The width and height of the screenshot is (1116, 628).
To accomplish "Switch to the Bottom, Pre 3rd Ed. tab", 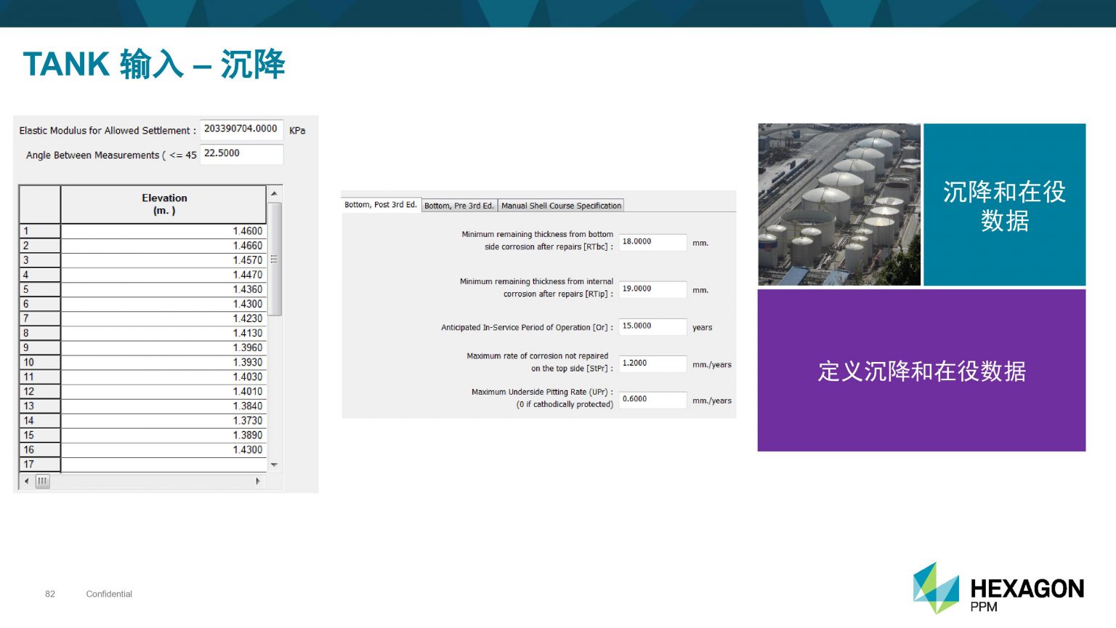I will pos(458,206).
